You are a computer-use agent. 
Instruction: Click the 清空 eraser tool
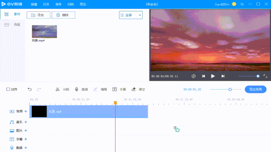(138, 89)
